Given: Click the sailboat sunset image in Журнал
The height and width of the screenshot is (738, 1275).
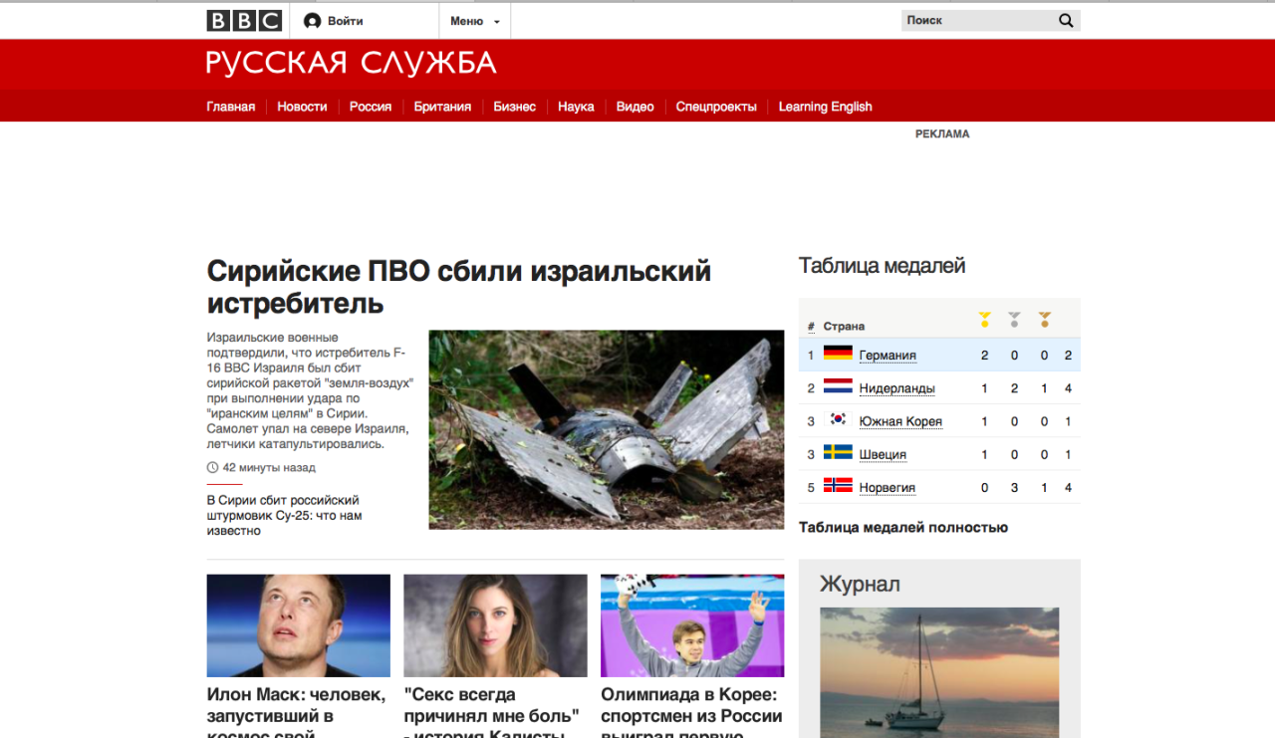Looking at the screenshot, I should (x=939, y=672).
